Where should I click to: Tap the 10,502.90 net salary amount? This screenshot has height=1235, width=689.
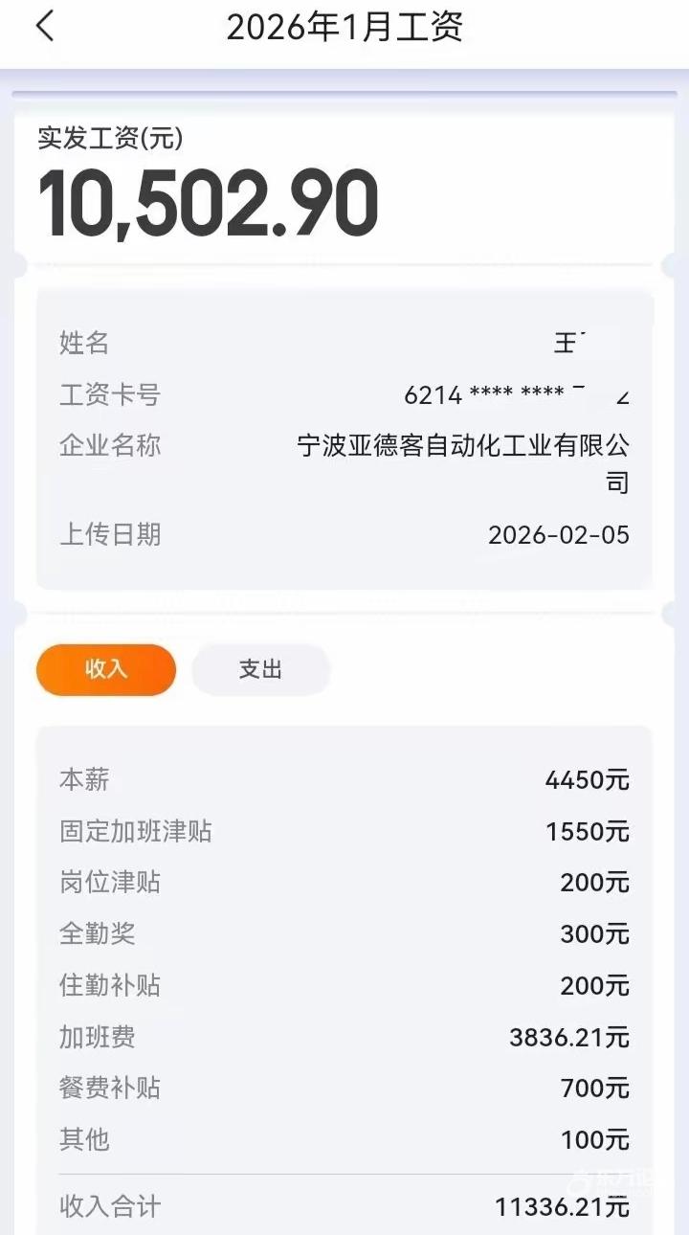coord(209,204)
